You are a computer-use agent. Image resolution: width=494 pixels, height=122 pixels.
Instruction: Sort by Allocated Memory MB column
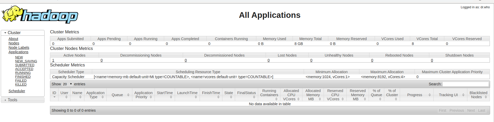tap(313, 95)
